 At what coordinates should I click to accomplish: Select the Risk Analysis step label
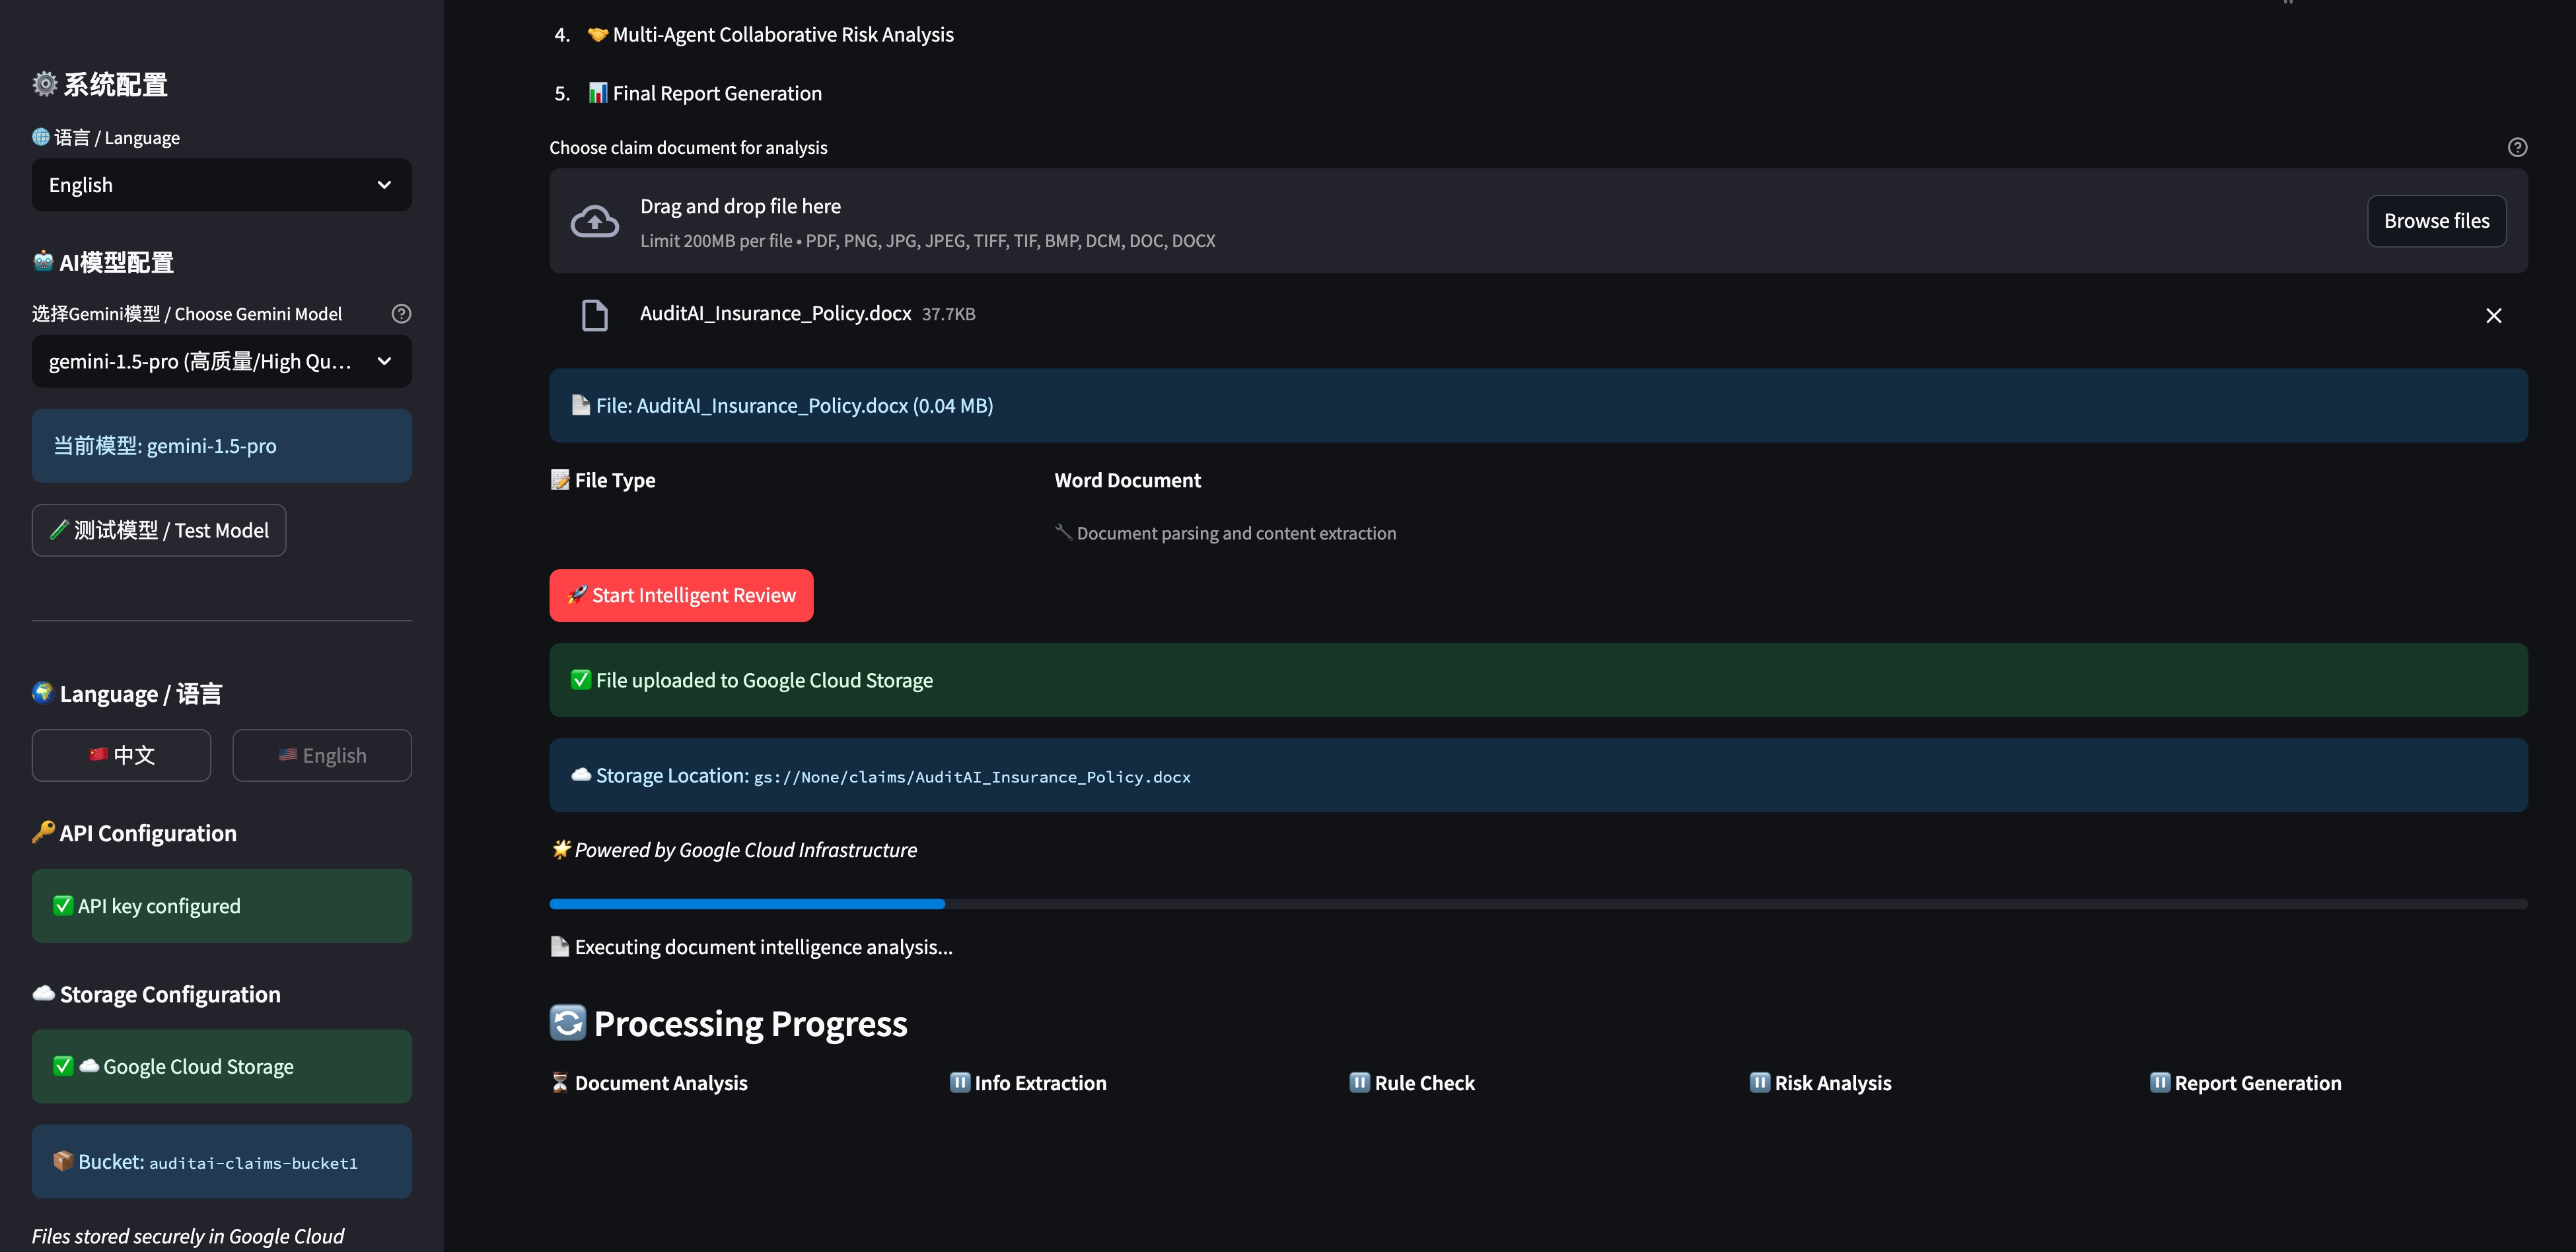(x=1832, y=1083)
